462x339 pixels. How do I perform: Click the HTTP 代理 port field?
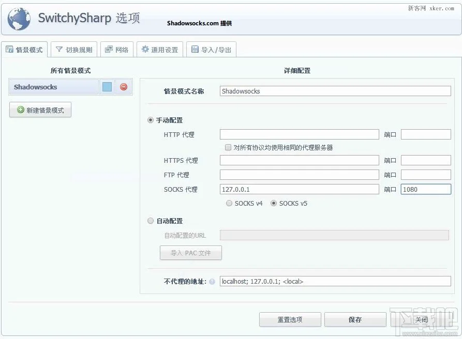(x=426, y=134)
